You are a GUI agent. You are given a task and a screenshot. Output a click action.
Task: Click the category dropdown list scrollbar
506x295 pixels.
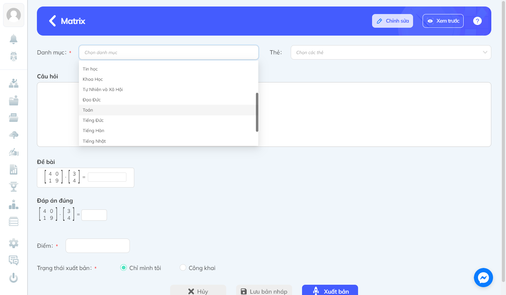(257, 112)
